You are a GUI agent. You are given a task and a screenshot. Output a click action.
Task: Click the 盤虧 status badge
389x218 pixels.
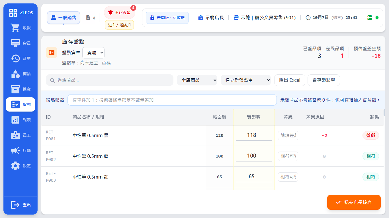pyautogui.click(x=371, y=135)
